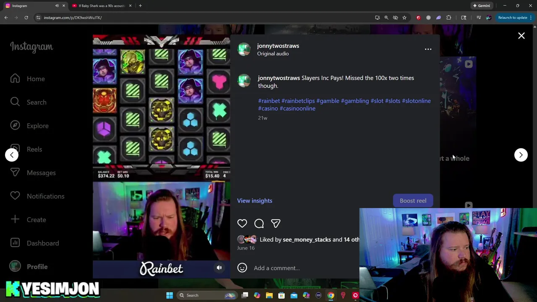Image resolution: width=537 pixels, height=302 pixels.
Task: Open Reels from the sidebar
Action: pos(26,149)
